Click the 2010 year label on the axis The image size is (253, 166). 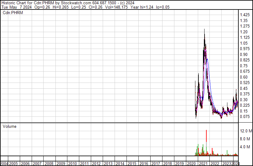(73, 164)
